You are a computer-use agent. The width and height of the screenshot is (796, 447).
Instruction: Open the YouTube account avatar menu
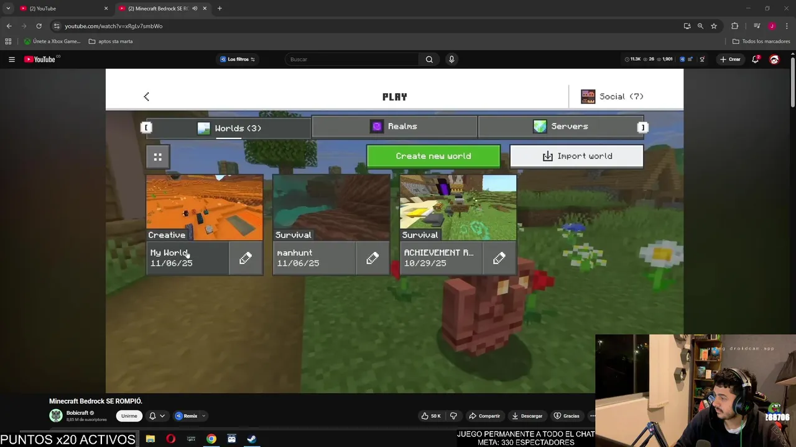[774, 59]
